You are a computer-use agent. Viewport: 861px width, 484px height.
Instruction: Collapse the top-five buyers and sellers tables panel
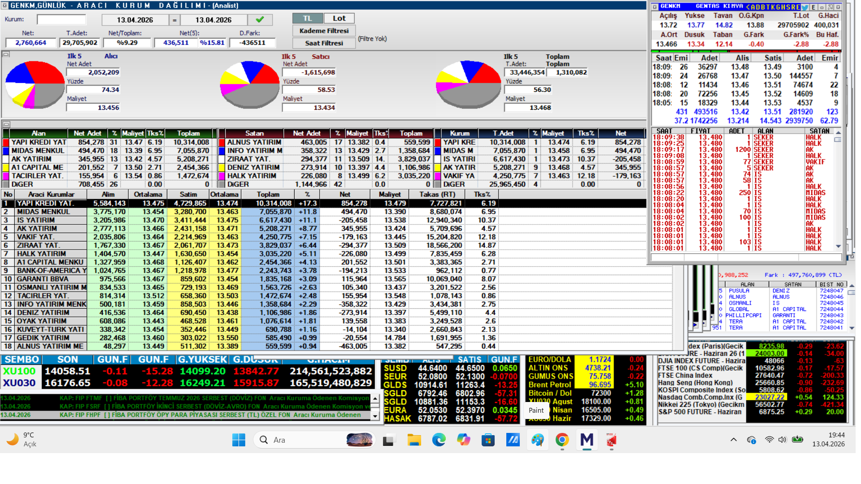pos(6,124)
